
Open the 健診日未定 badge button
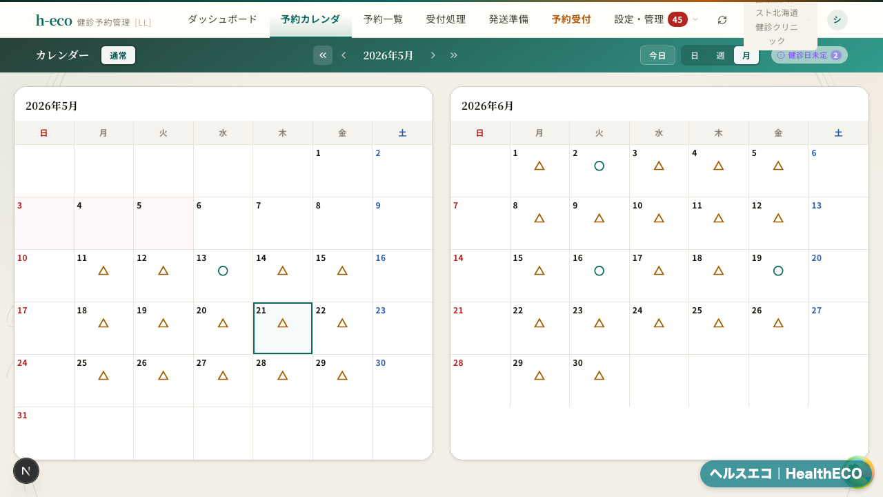point(809,55)
